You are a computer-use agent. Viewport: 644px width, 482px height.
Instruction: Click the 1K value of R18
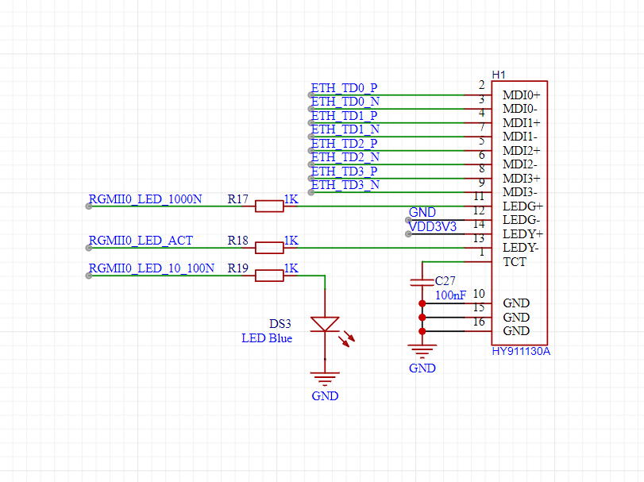pos(291,241)
